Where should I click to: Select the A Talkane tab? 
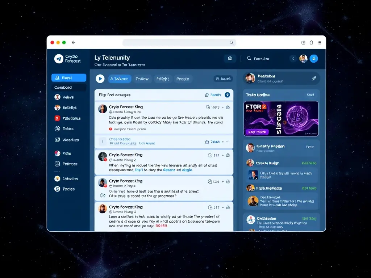(119, 79)
